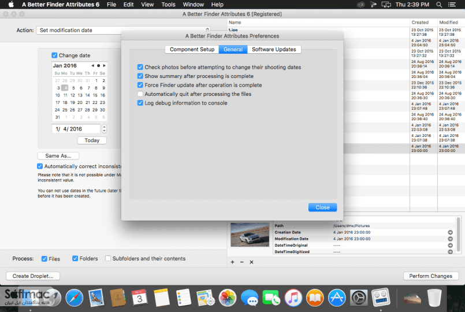Screen dimensions: 465x312
Task: Open the View menu
Action: pyautogui.click(x=147, y=5)
